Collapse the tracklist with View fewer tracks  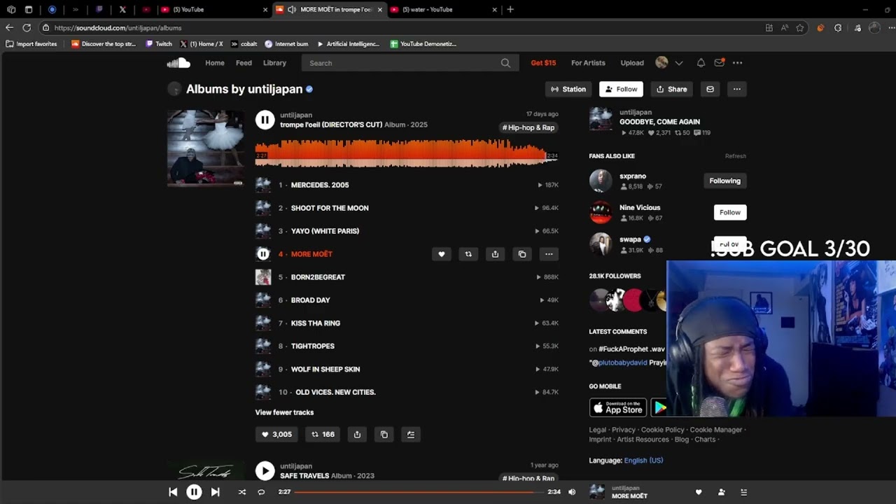(284, 412)
